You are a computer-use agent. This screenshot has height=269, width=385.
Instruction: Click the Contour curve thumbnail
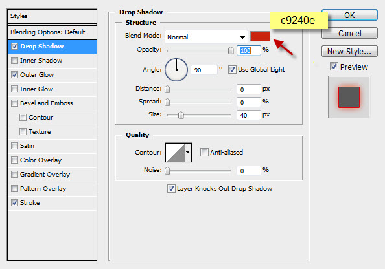point(175,153)
